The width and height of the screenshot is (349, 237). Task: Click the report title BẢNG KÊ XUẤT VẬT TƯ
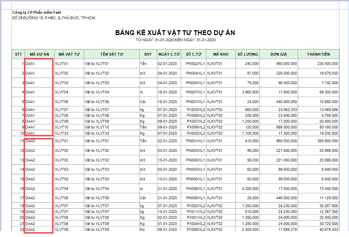click(175, 33)
